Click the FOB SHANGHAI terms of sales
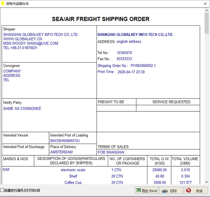The image size is (210, 197). (111, 152)
